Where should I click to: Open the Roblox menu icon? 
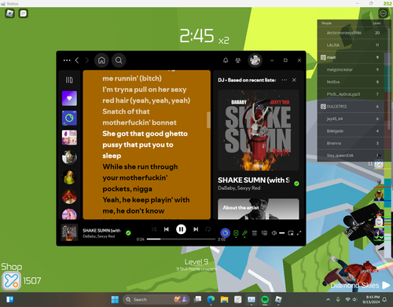[9, 13]
